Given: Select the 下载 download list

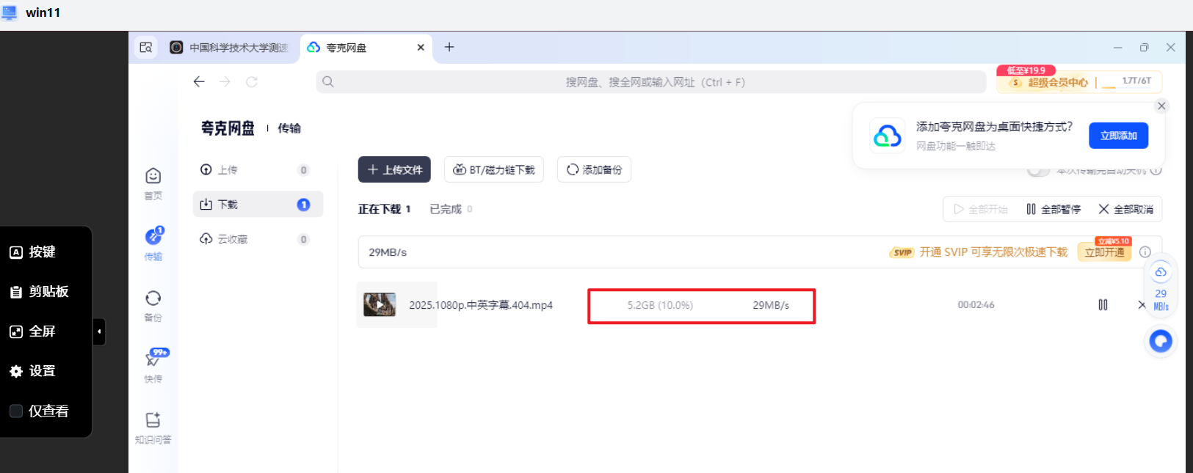Looking at the screenshot, I should point(258,205).
